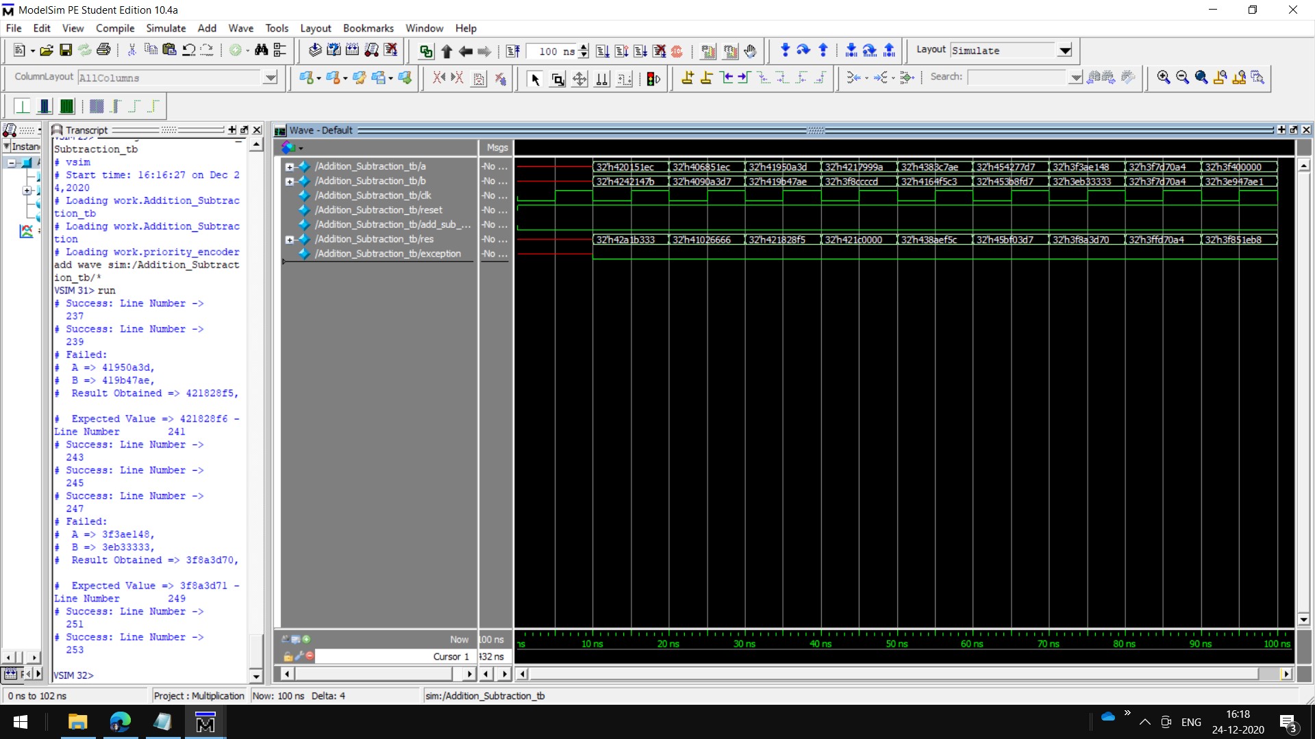Click the Save floppy disk icon

pyautogui.click(x=66, y=50)
